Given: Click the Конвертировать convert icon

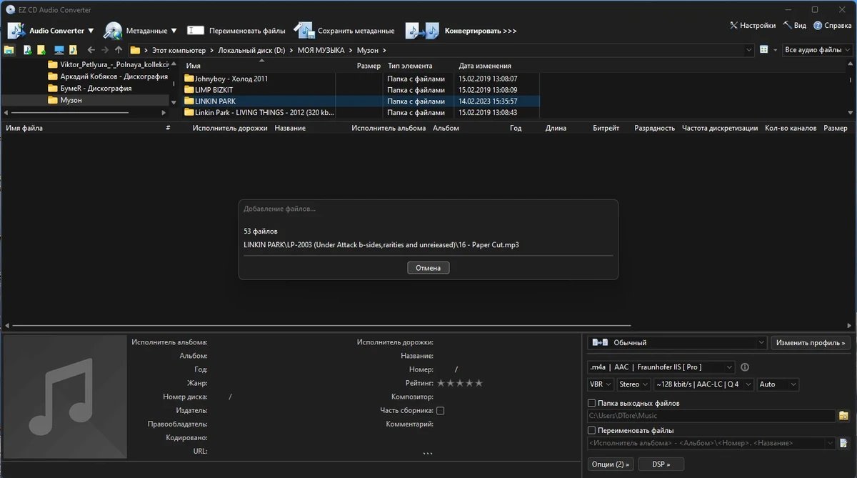Looking at the screenshot, I should 422,31.
